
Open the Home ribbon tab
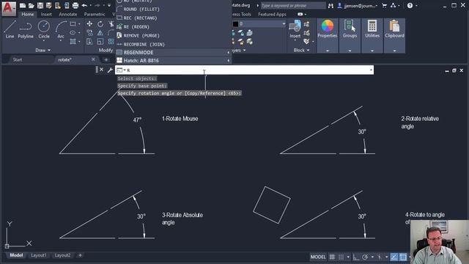(x=28, y=14)
